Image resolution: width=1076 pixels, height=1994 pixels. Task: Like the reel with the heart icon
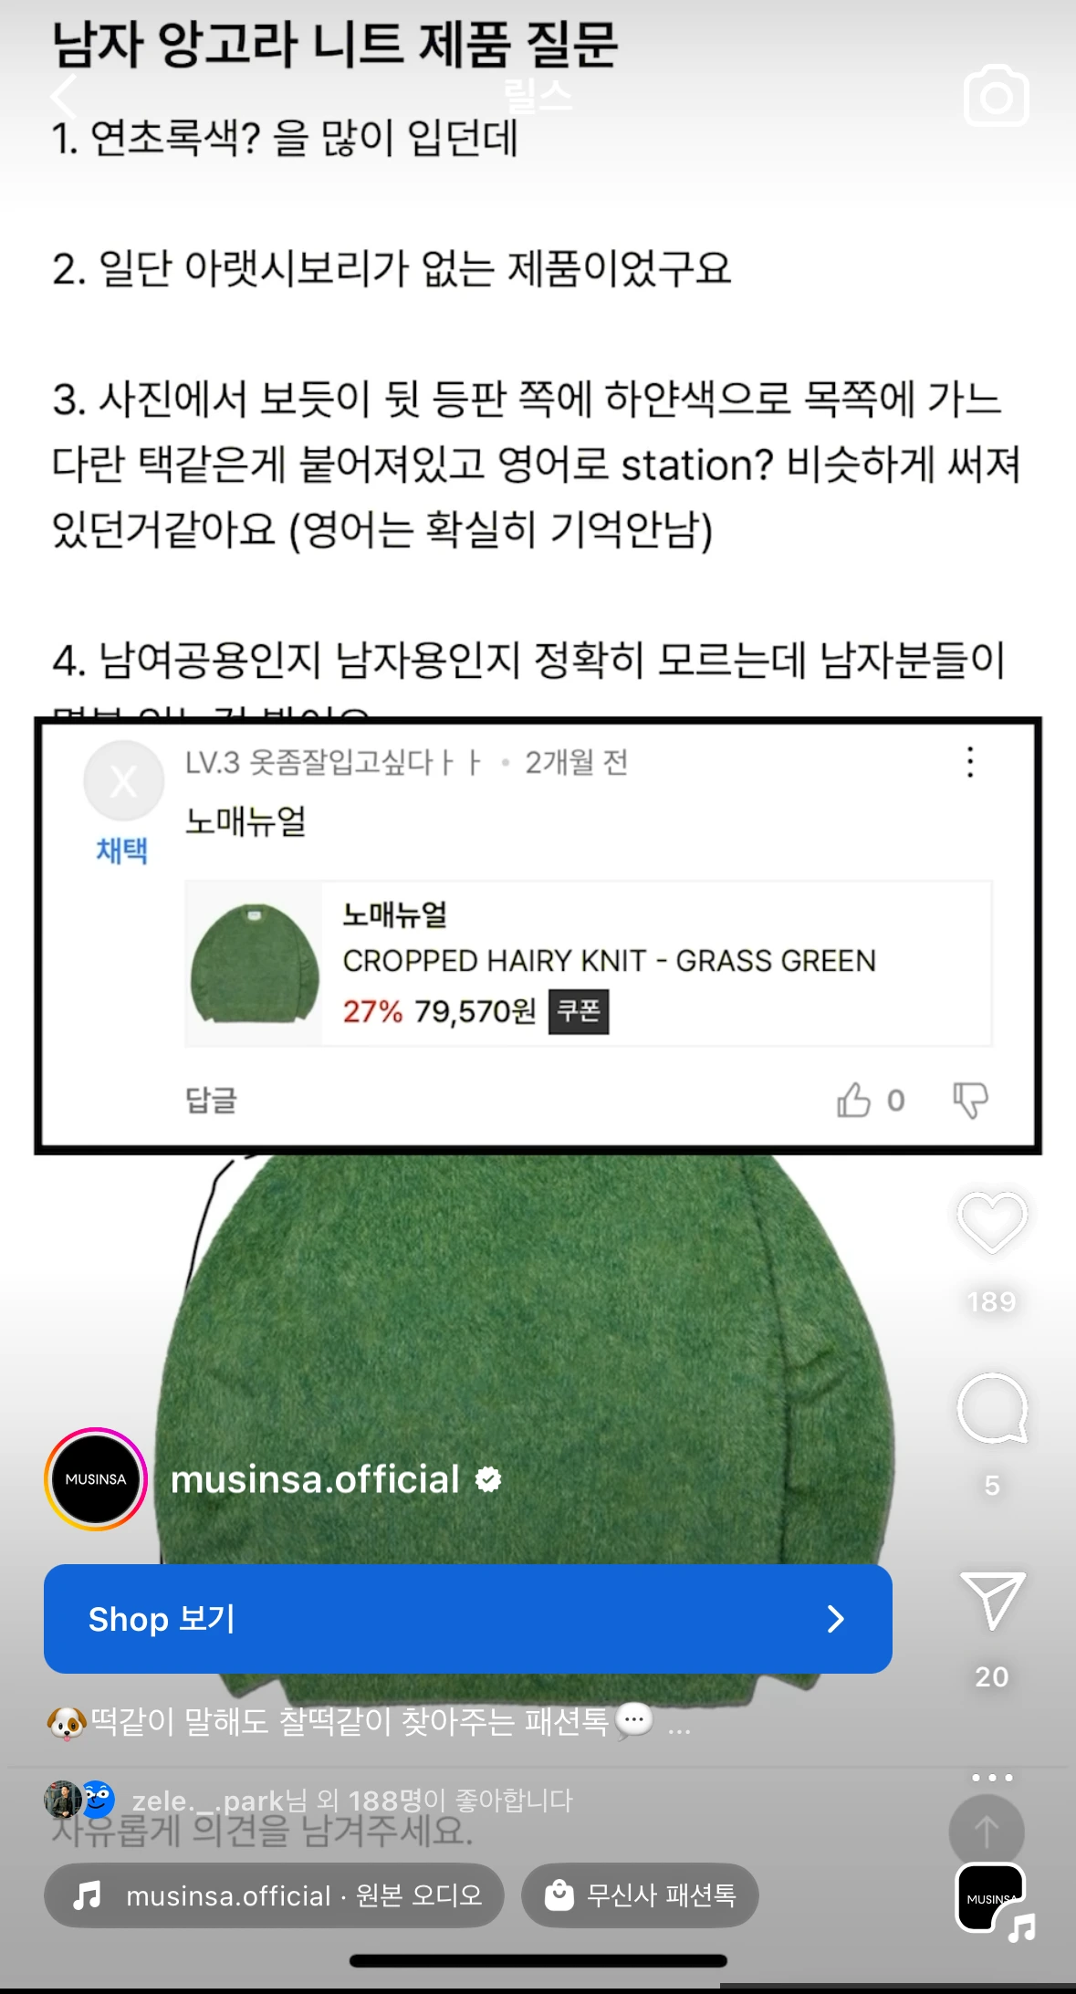point(992,1222)
